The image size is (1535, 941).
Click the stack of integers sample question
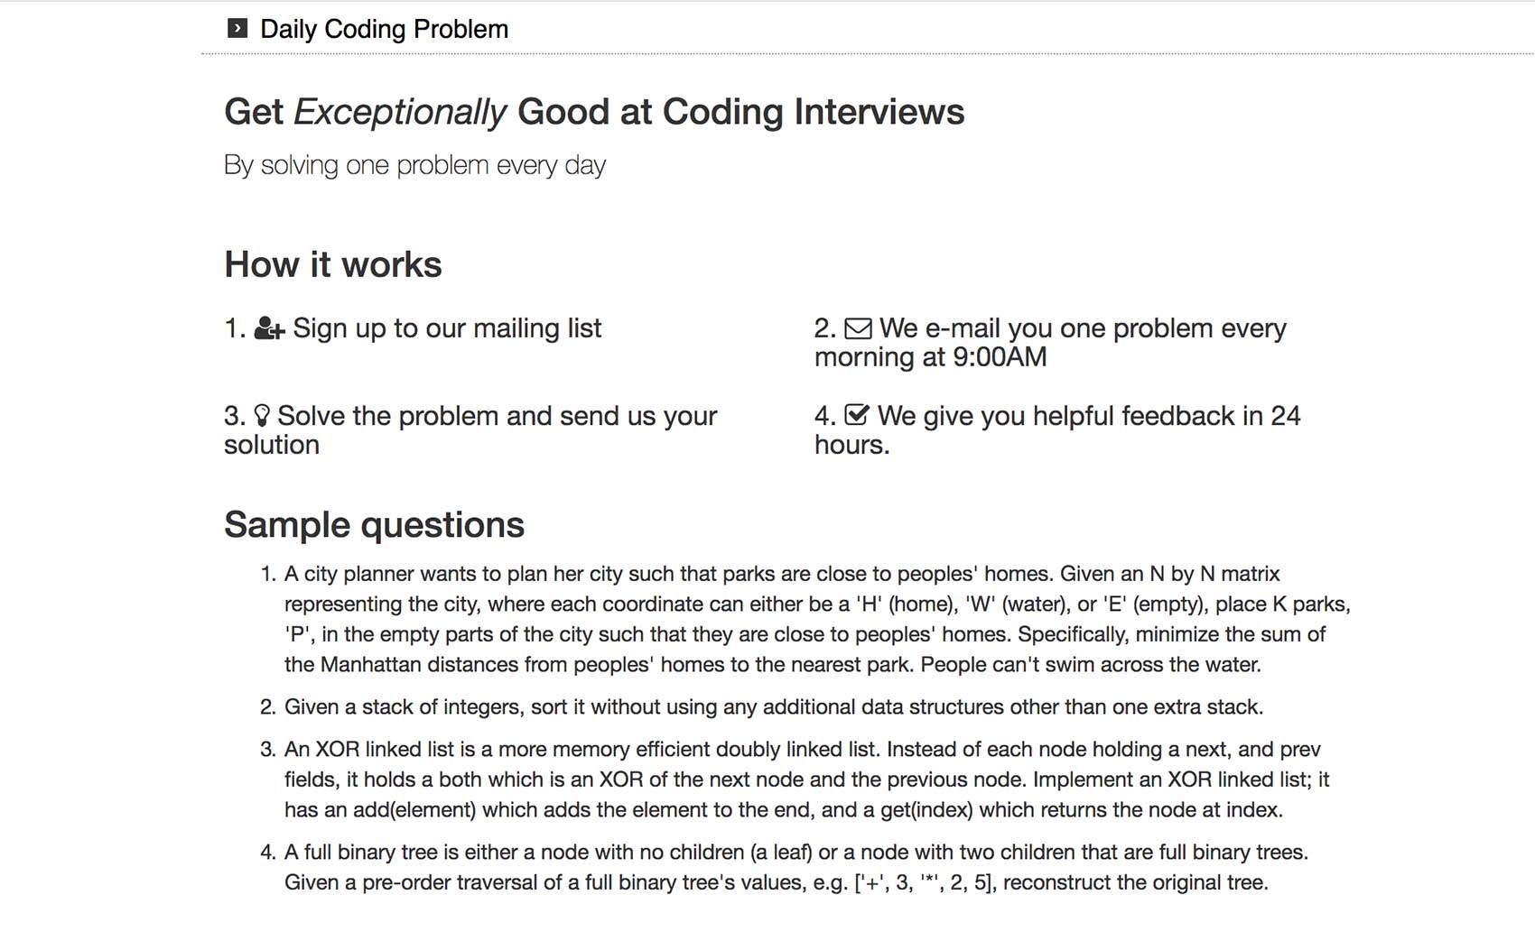point(773,707)
